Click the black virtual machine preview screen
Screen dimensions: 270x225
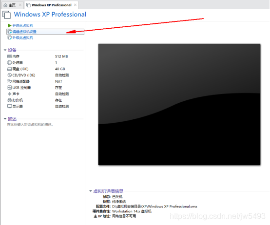tap(179, 104)
